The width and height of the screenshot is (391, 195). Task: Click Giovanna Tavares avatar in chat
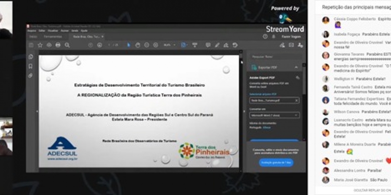pyautogui.click(x=326, y=55)
